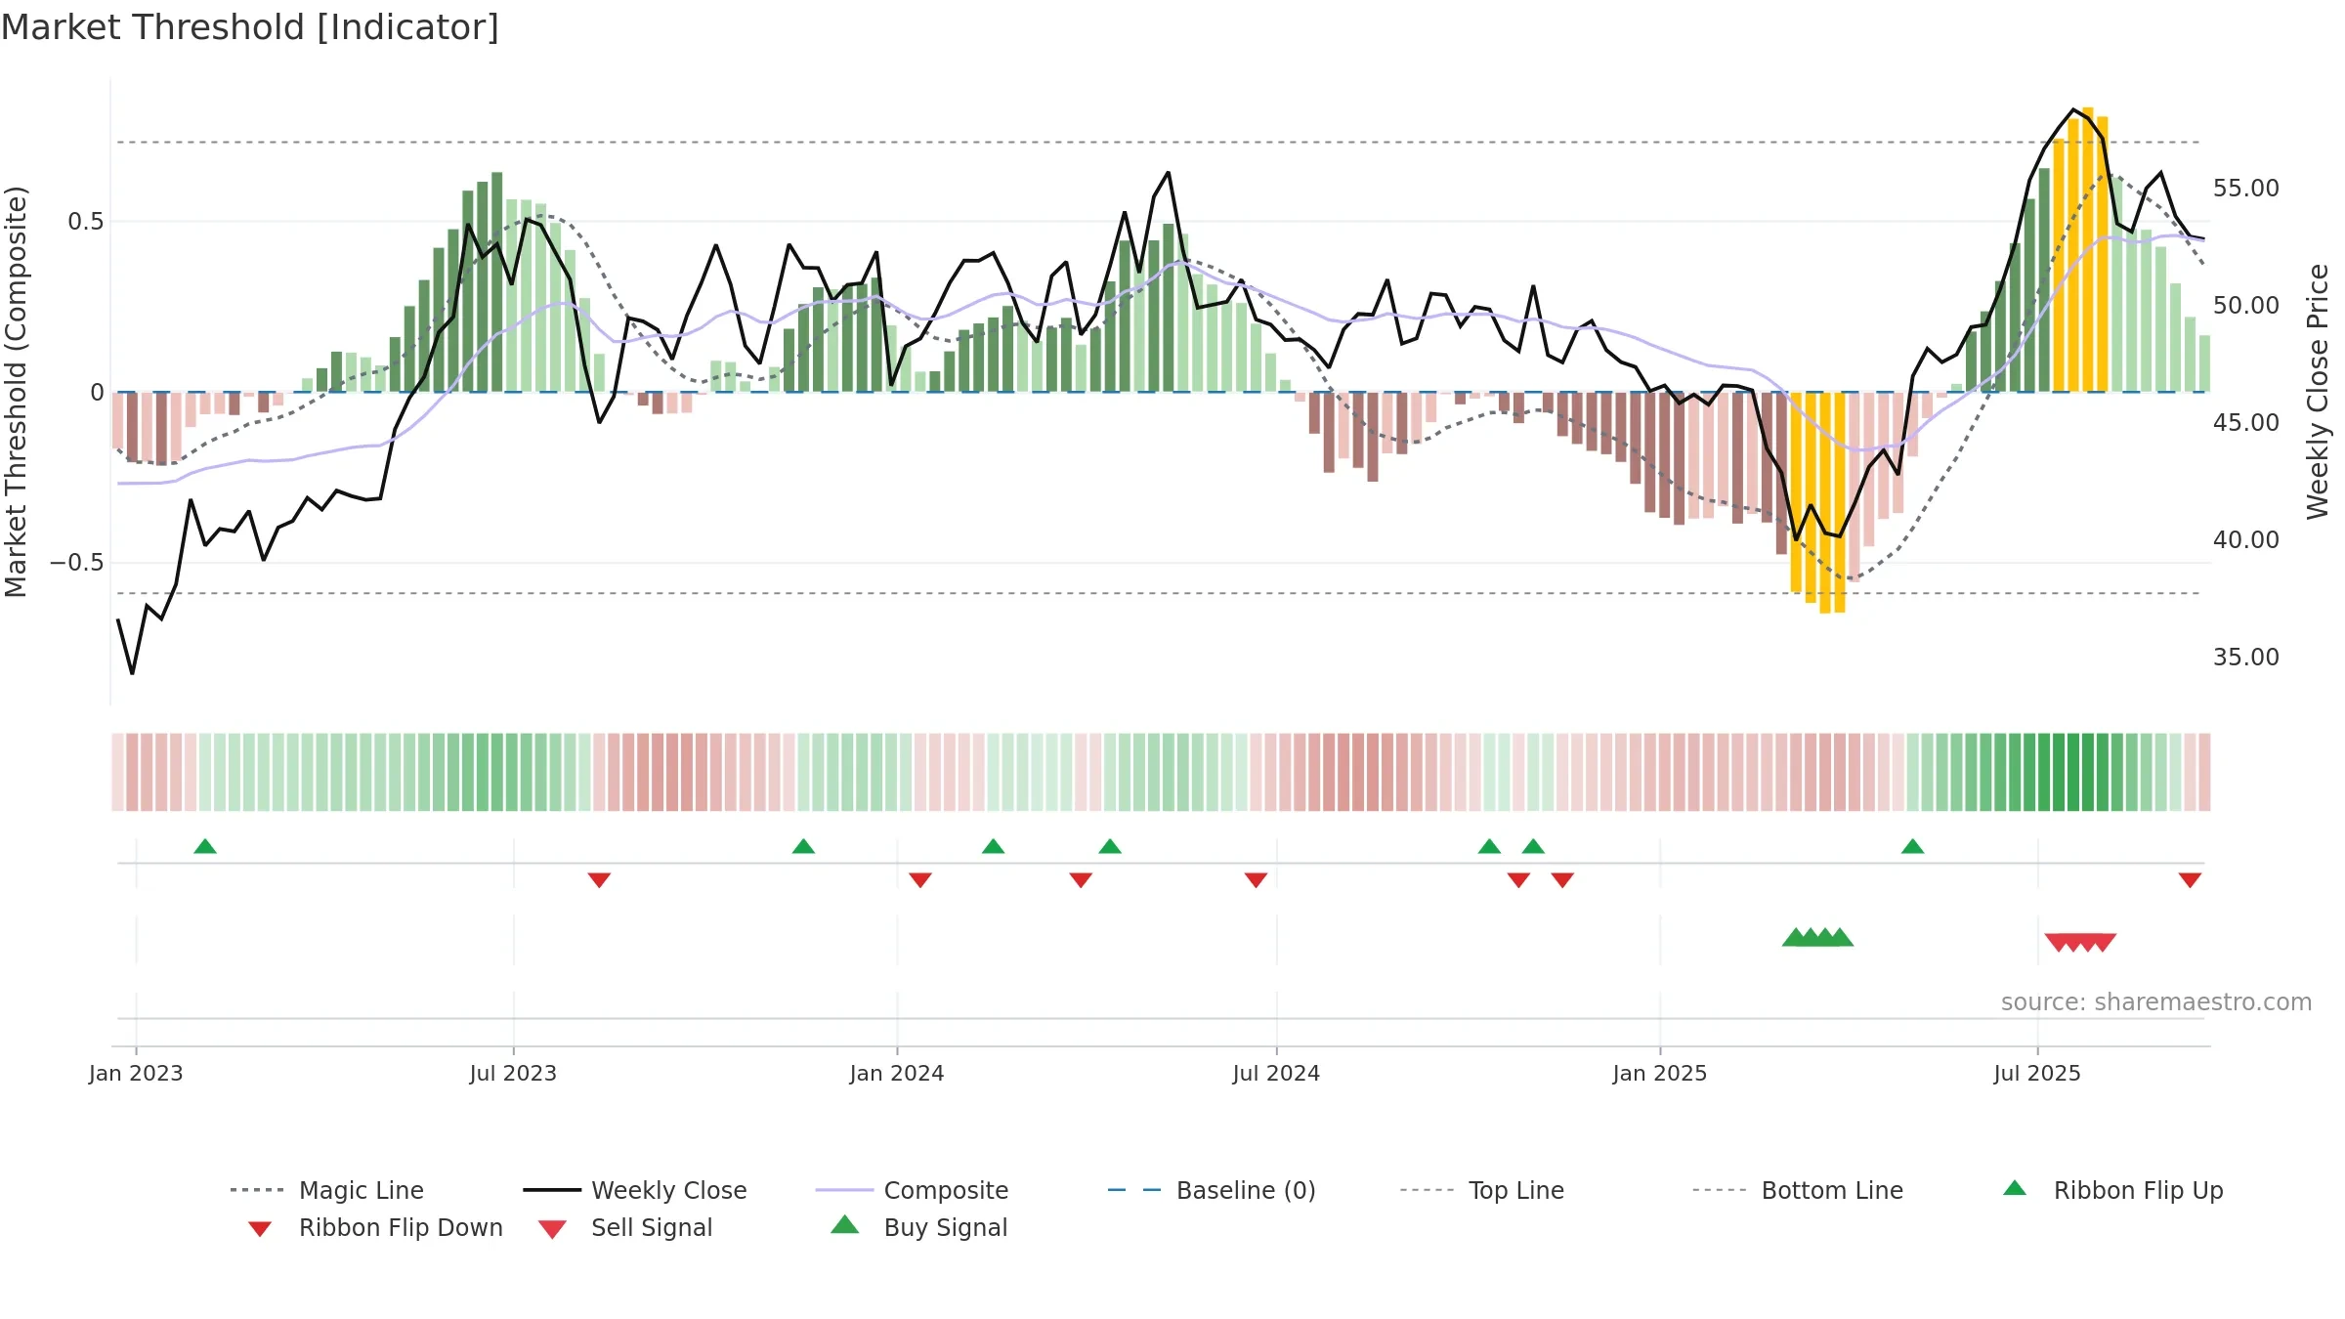Screen dimensions: 2345x1319
Task: Click the ribbon flip down marker in January 2024
Action: coord(920,880)
